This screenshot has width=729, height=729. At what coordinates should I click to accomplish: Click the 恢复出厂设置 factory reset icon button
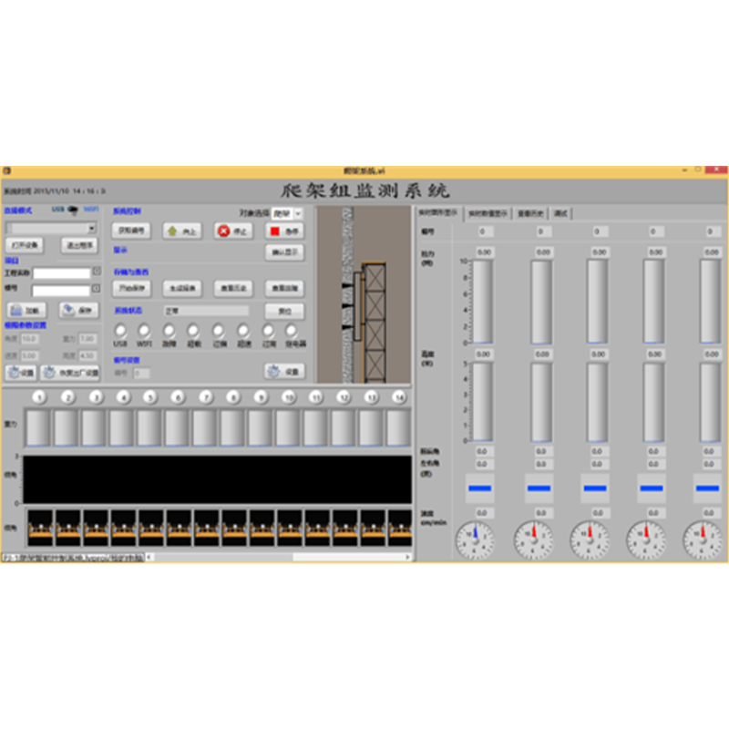point(70,372)
